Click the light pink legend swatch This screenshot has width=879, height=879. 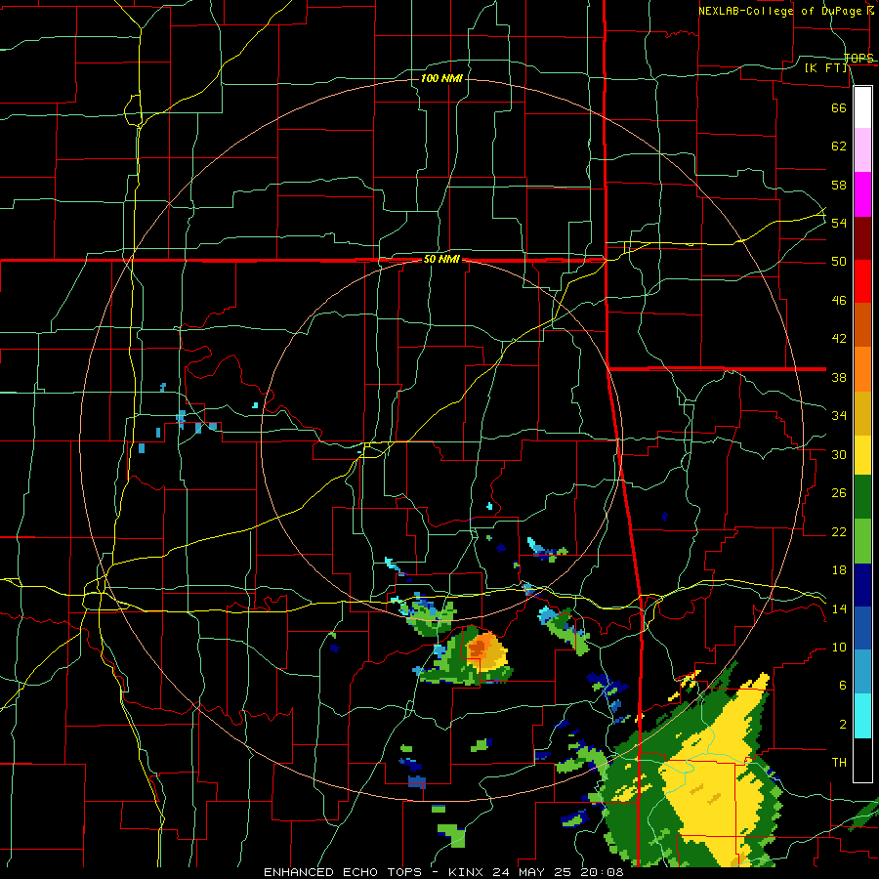(862, 150)
